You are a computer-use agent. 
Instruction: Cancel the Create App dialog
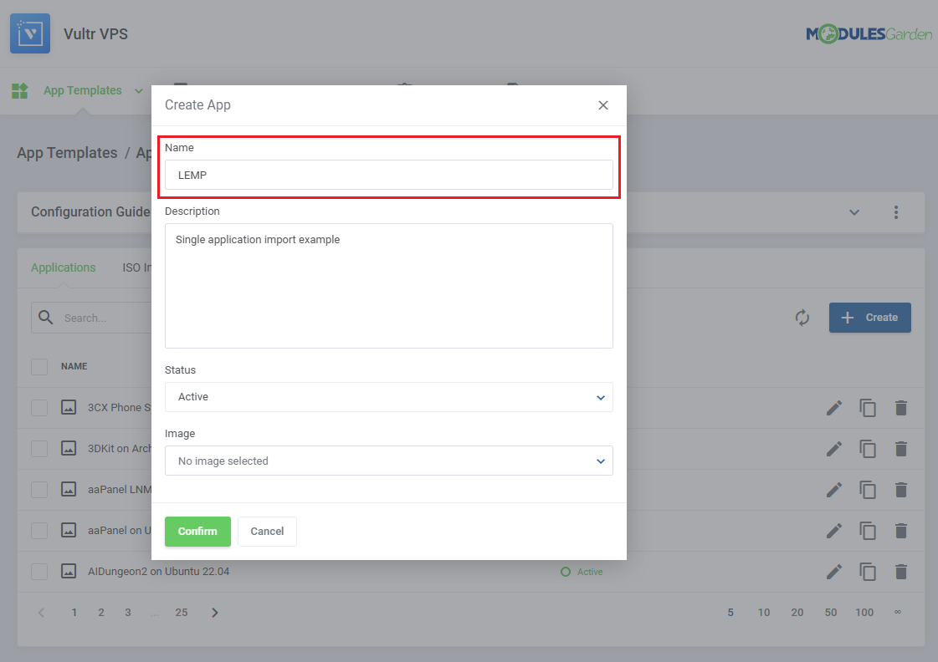point(267,531)
